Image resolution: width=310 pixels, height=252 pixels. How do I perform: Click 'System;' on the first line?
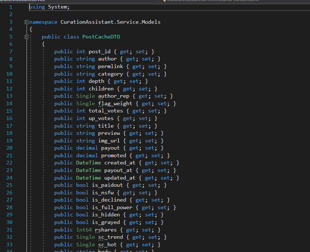coord(59,7)
